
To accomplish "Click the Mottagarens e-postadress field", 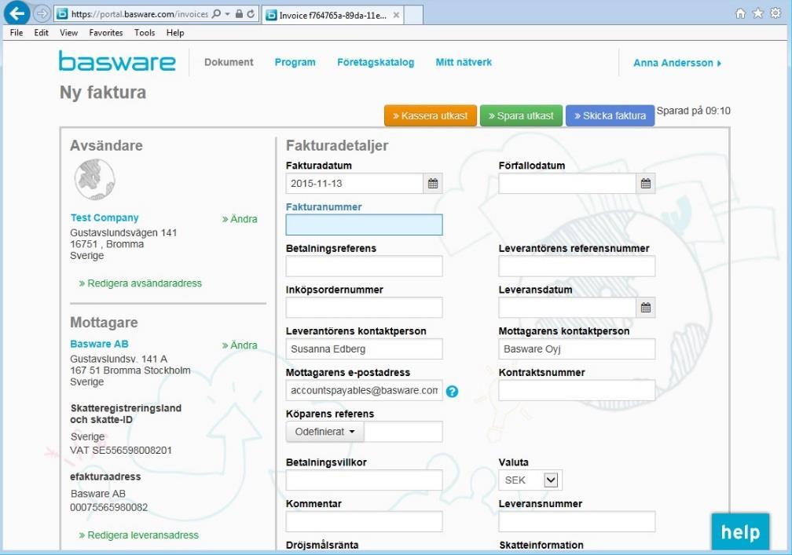I will click(365, 390).
